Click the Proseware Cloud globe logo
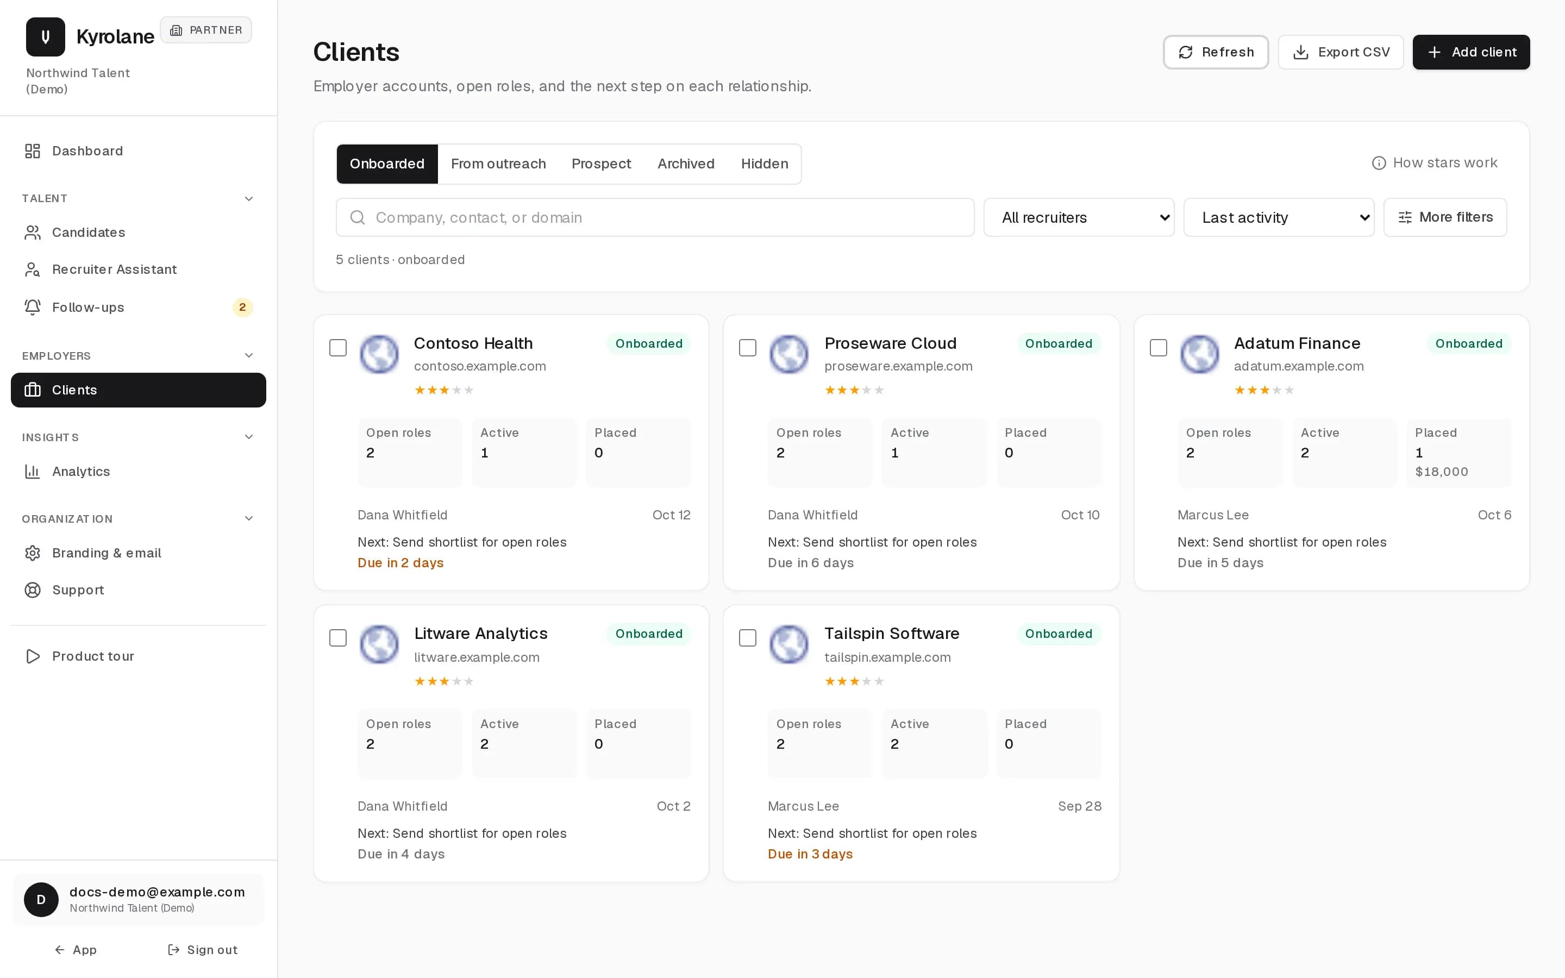 (789, 354)
